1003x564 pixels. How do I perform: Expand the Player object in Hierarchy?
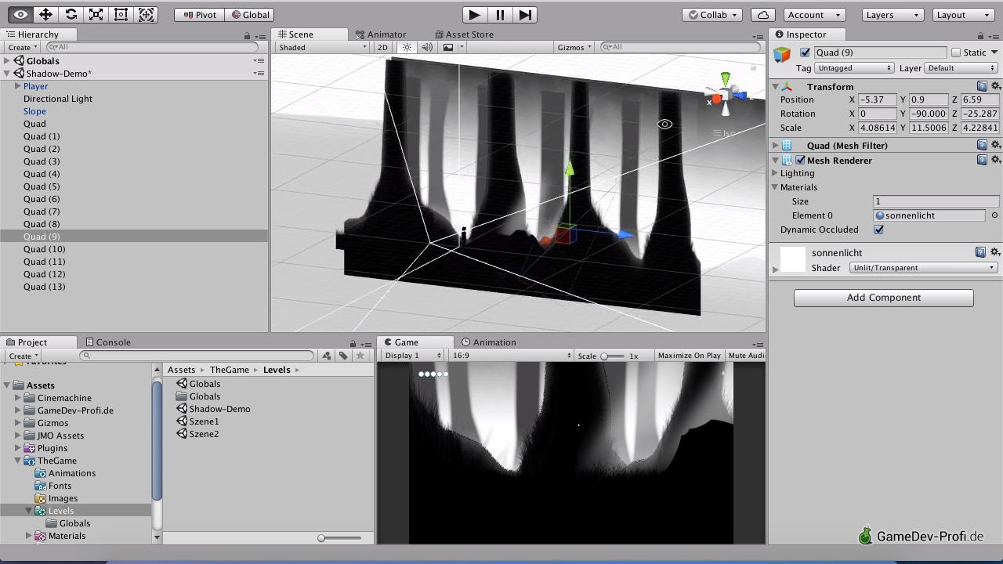18,86
